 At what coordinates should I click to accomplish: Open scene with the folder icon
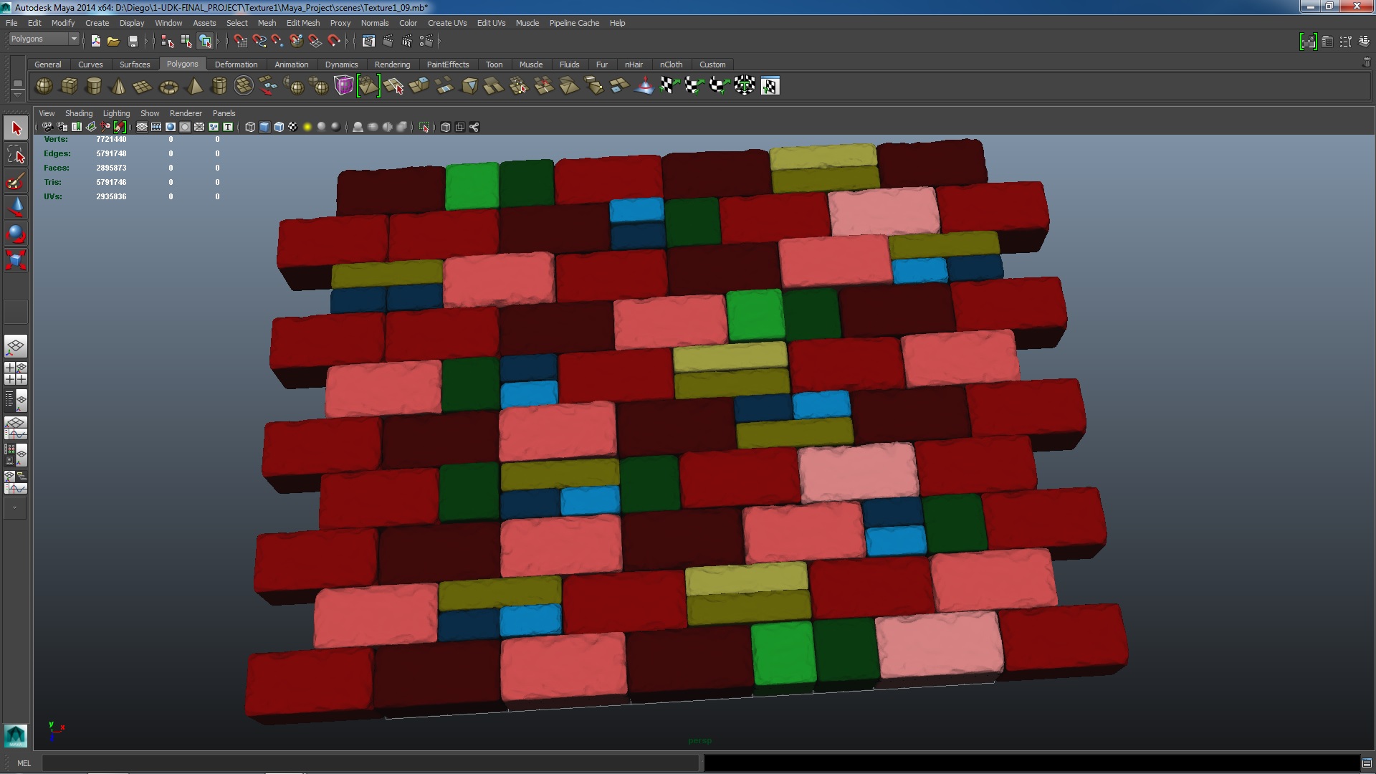click(x=113, y=41)
